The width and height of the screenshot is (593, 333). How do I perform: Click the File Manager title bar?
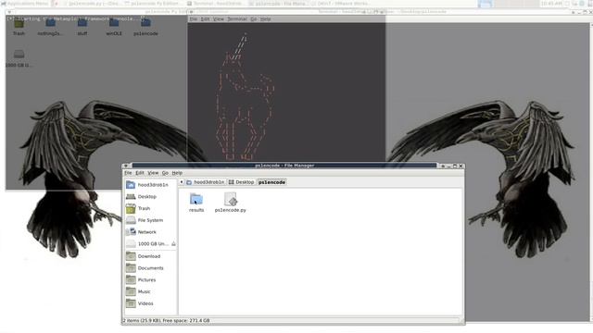click(x=284, y=166)
